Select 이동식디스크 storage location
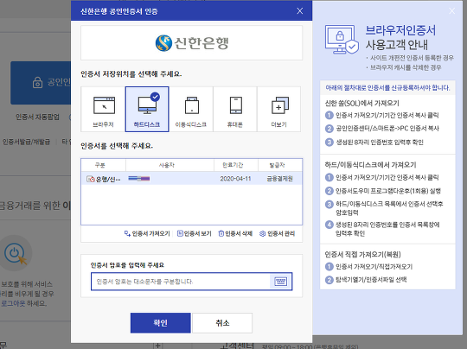This screenshot has width=467, height=349. coord(191,109)
